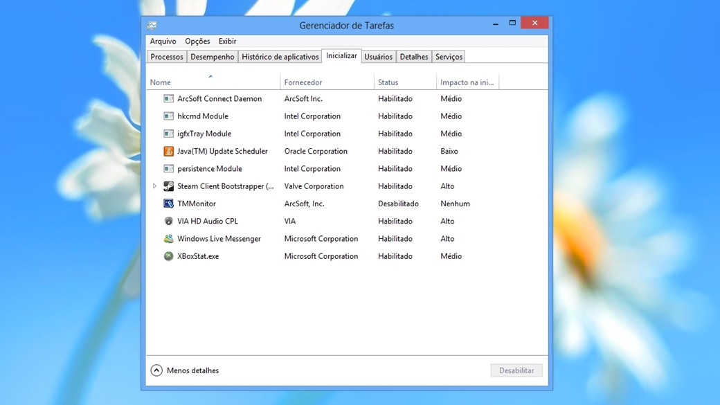Select the hkcmd Module name
The width and height of the screenshot is (720, 405).
(x=202, y=116)
